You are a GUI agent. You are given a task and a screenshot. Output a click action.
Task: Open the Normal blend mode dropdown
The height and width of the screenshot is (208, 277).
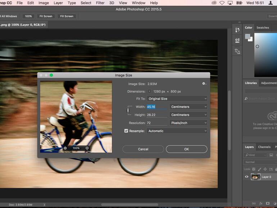pos(260,162)
